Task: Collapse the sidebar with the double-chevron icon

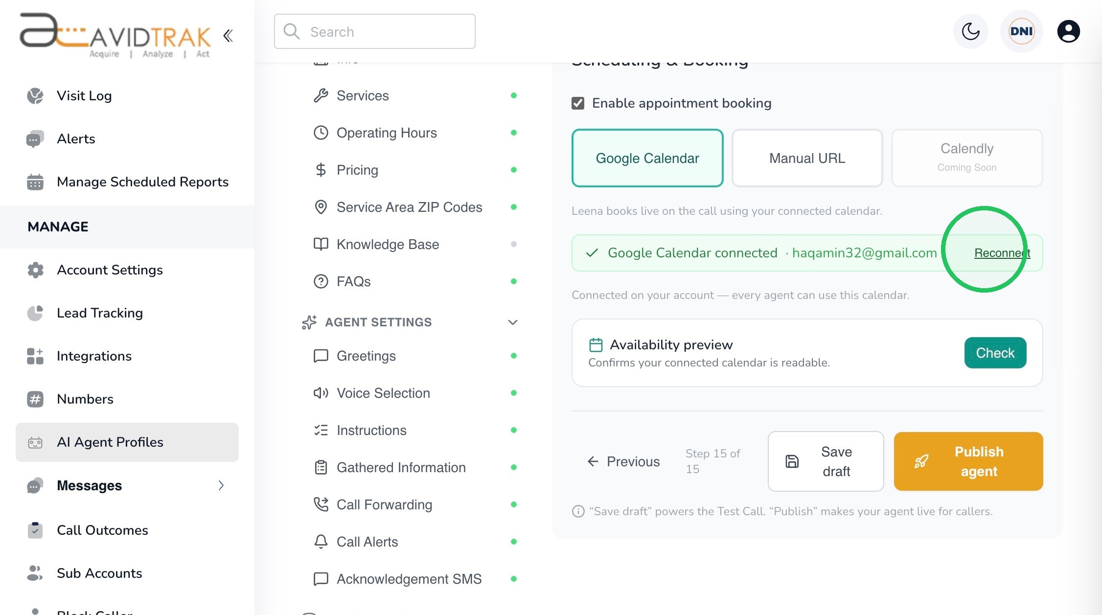Action: pos(228,35)
